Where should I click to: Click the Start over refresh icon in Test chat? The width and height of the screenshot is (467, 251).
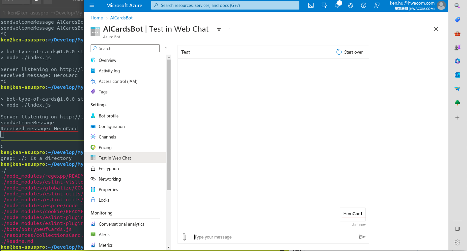(339, 52)
